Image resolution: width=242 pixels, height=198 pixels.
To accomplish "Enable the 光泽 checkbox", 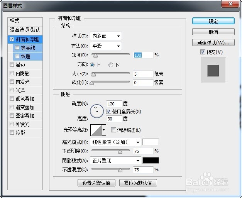I will pos(12,90).
